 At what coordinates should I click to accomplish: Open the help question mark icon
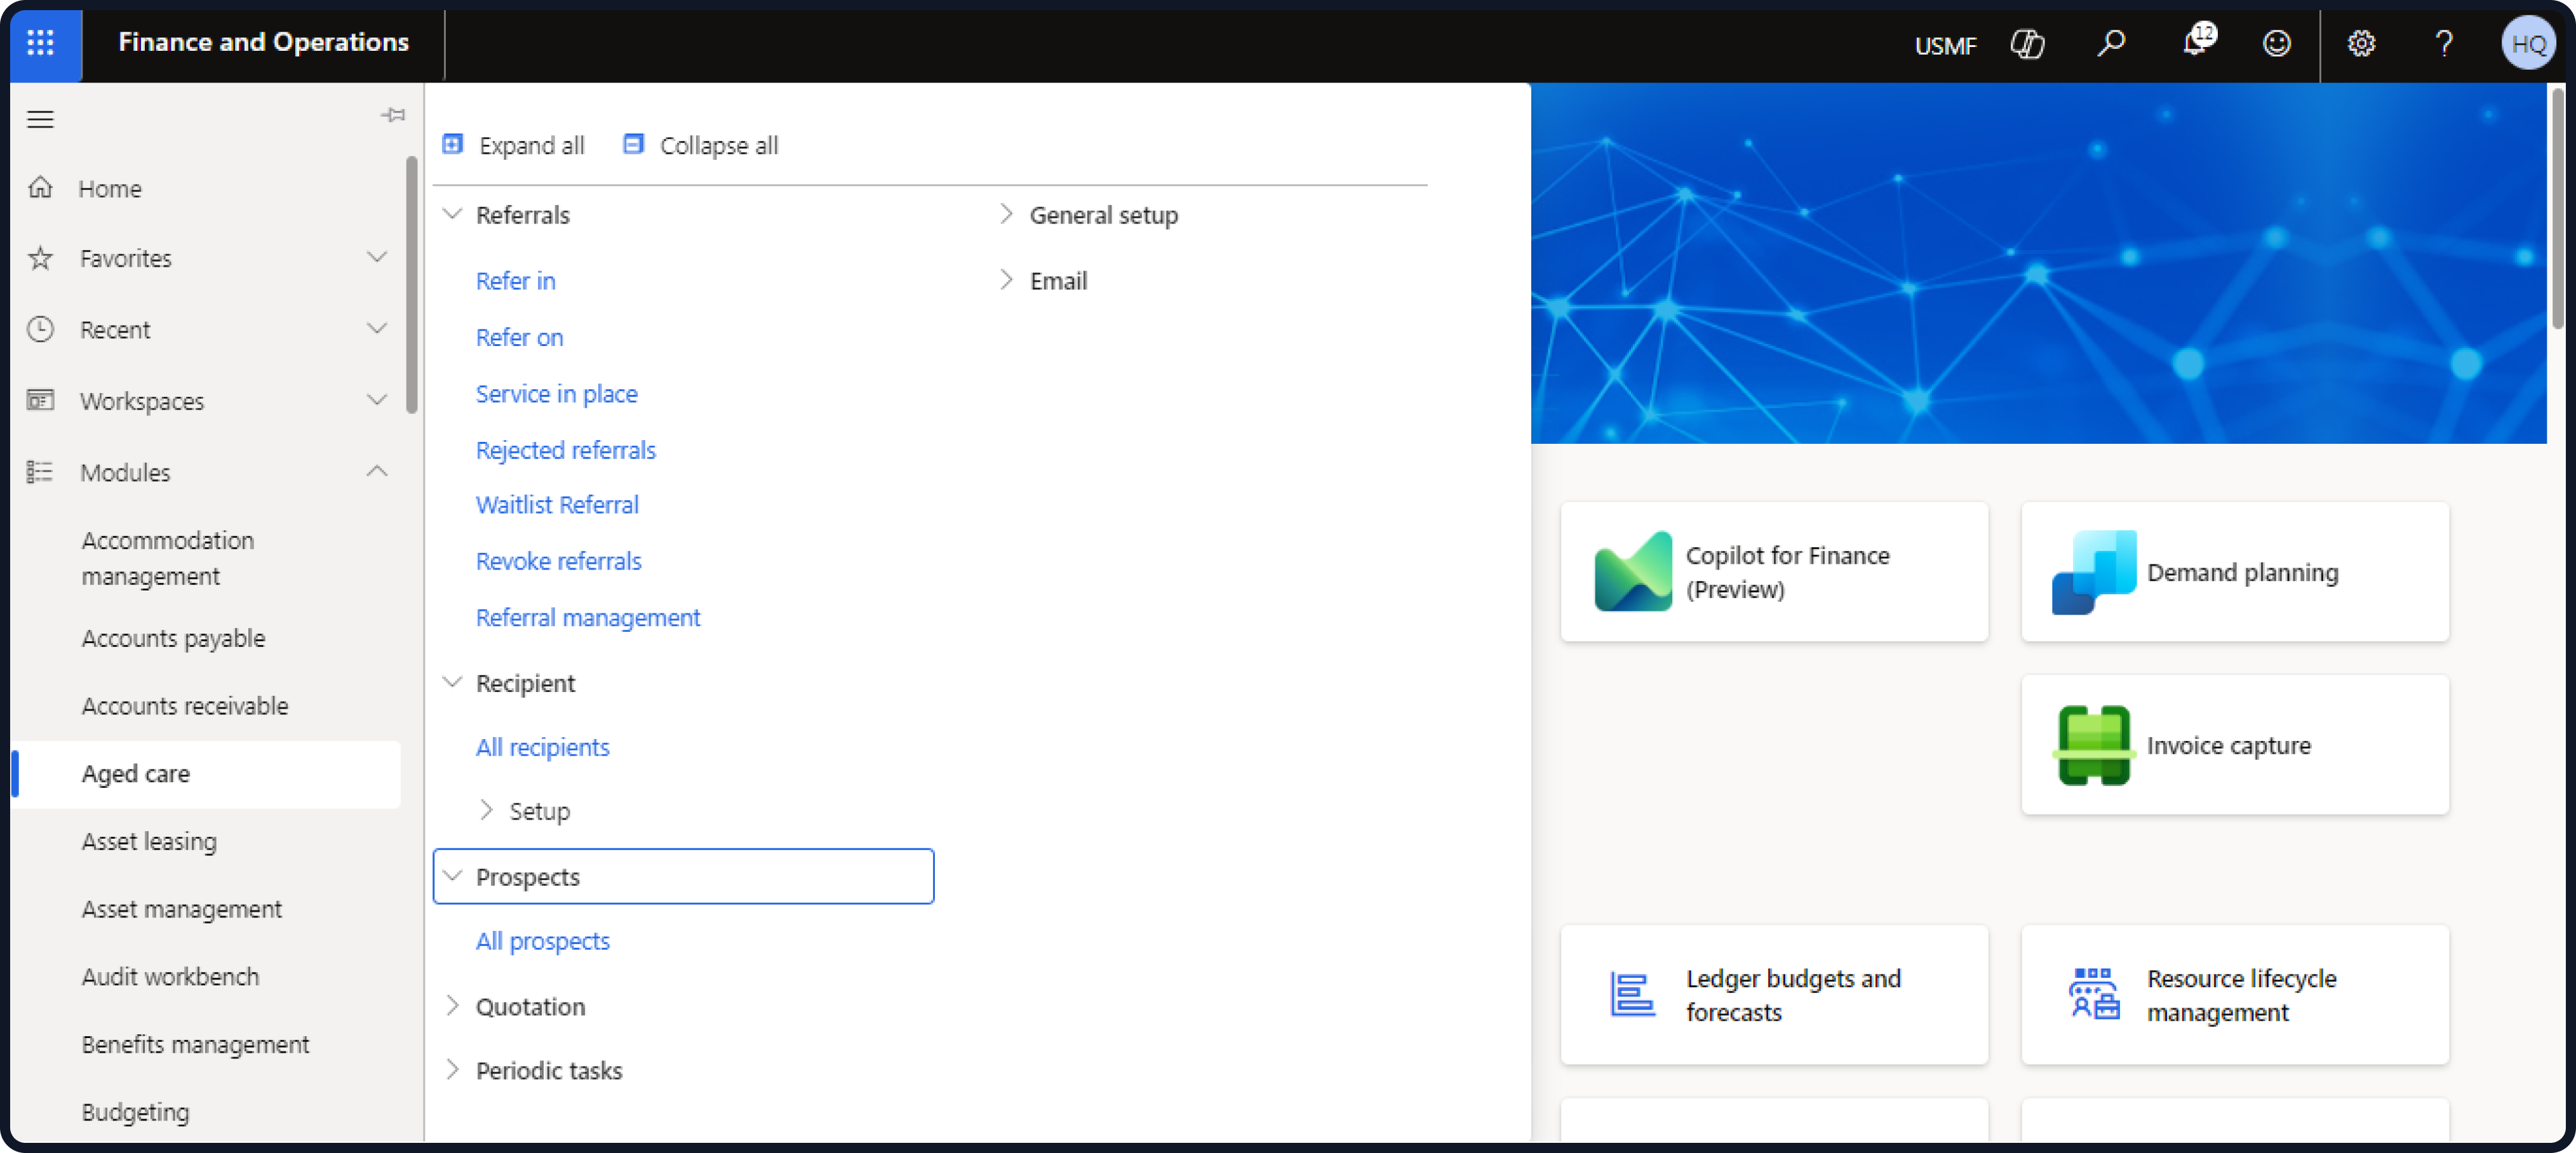[2443, 44]
